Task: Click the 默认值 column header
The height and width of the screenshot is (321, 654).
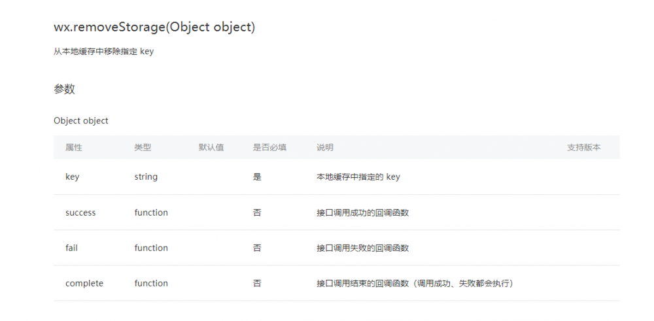Action: click(211, 148)
